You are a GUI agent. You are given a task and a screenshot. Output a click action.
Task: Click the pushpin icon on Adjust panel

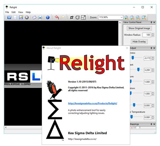(151, 48)
